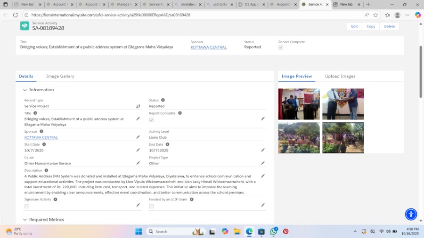Open Microsoft Edge from the taskbar
The height and width of the screenshot is (238, 424).
coord(249,231)
